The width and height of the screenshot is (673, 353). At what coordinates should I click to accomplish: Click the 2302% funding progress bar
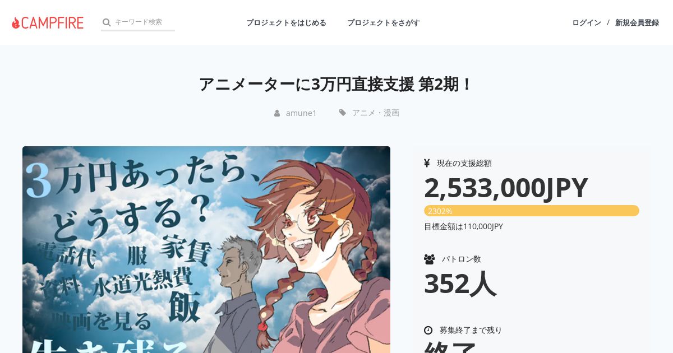coord(532,211)
